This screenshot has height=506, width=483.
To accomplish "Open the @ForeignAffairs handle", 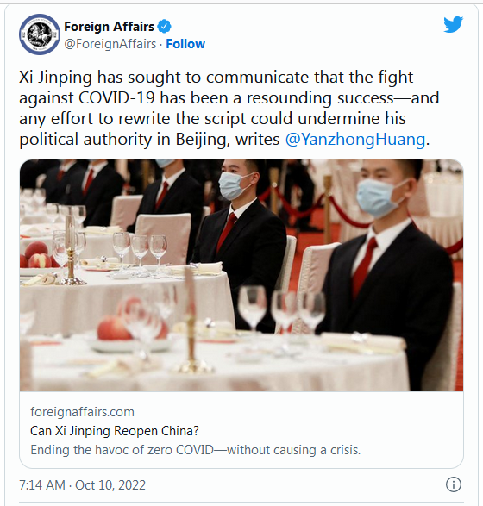I will point(110,44).
